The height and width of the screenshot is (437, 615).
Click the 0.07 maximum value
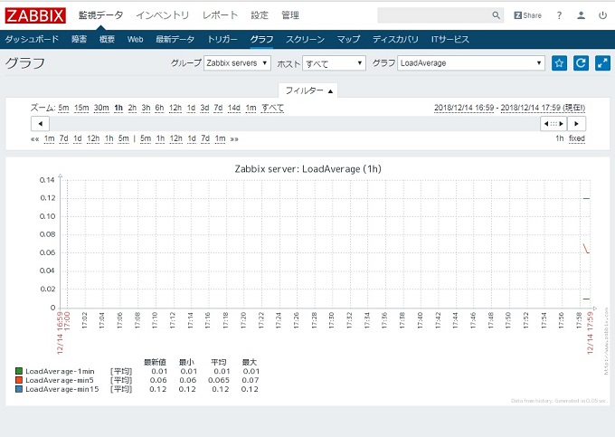(x=251, y=380)
